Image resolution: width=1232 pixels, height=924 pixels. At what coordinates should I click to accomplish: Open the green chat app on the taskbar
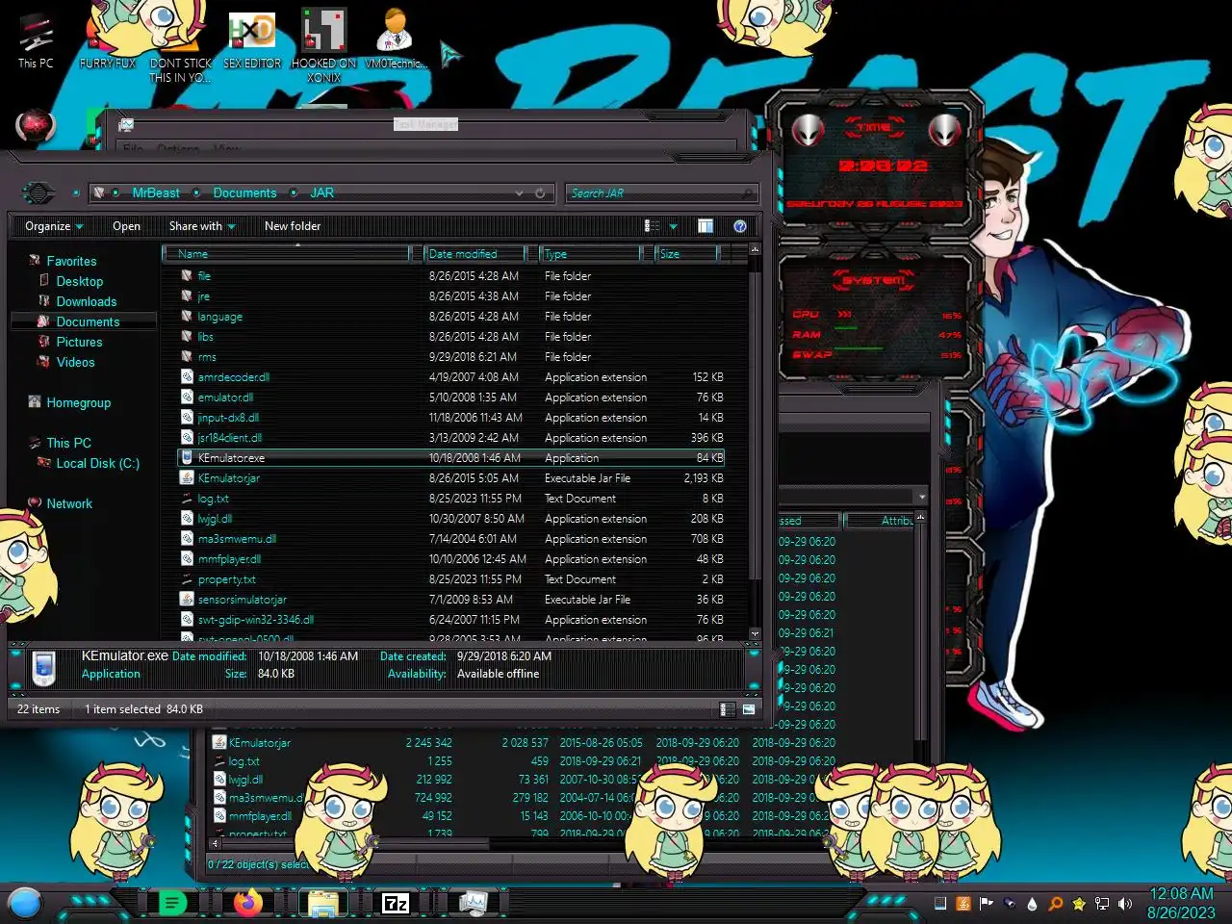pyautogui.click(x=172, y=903)
